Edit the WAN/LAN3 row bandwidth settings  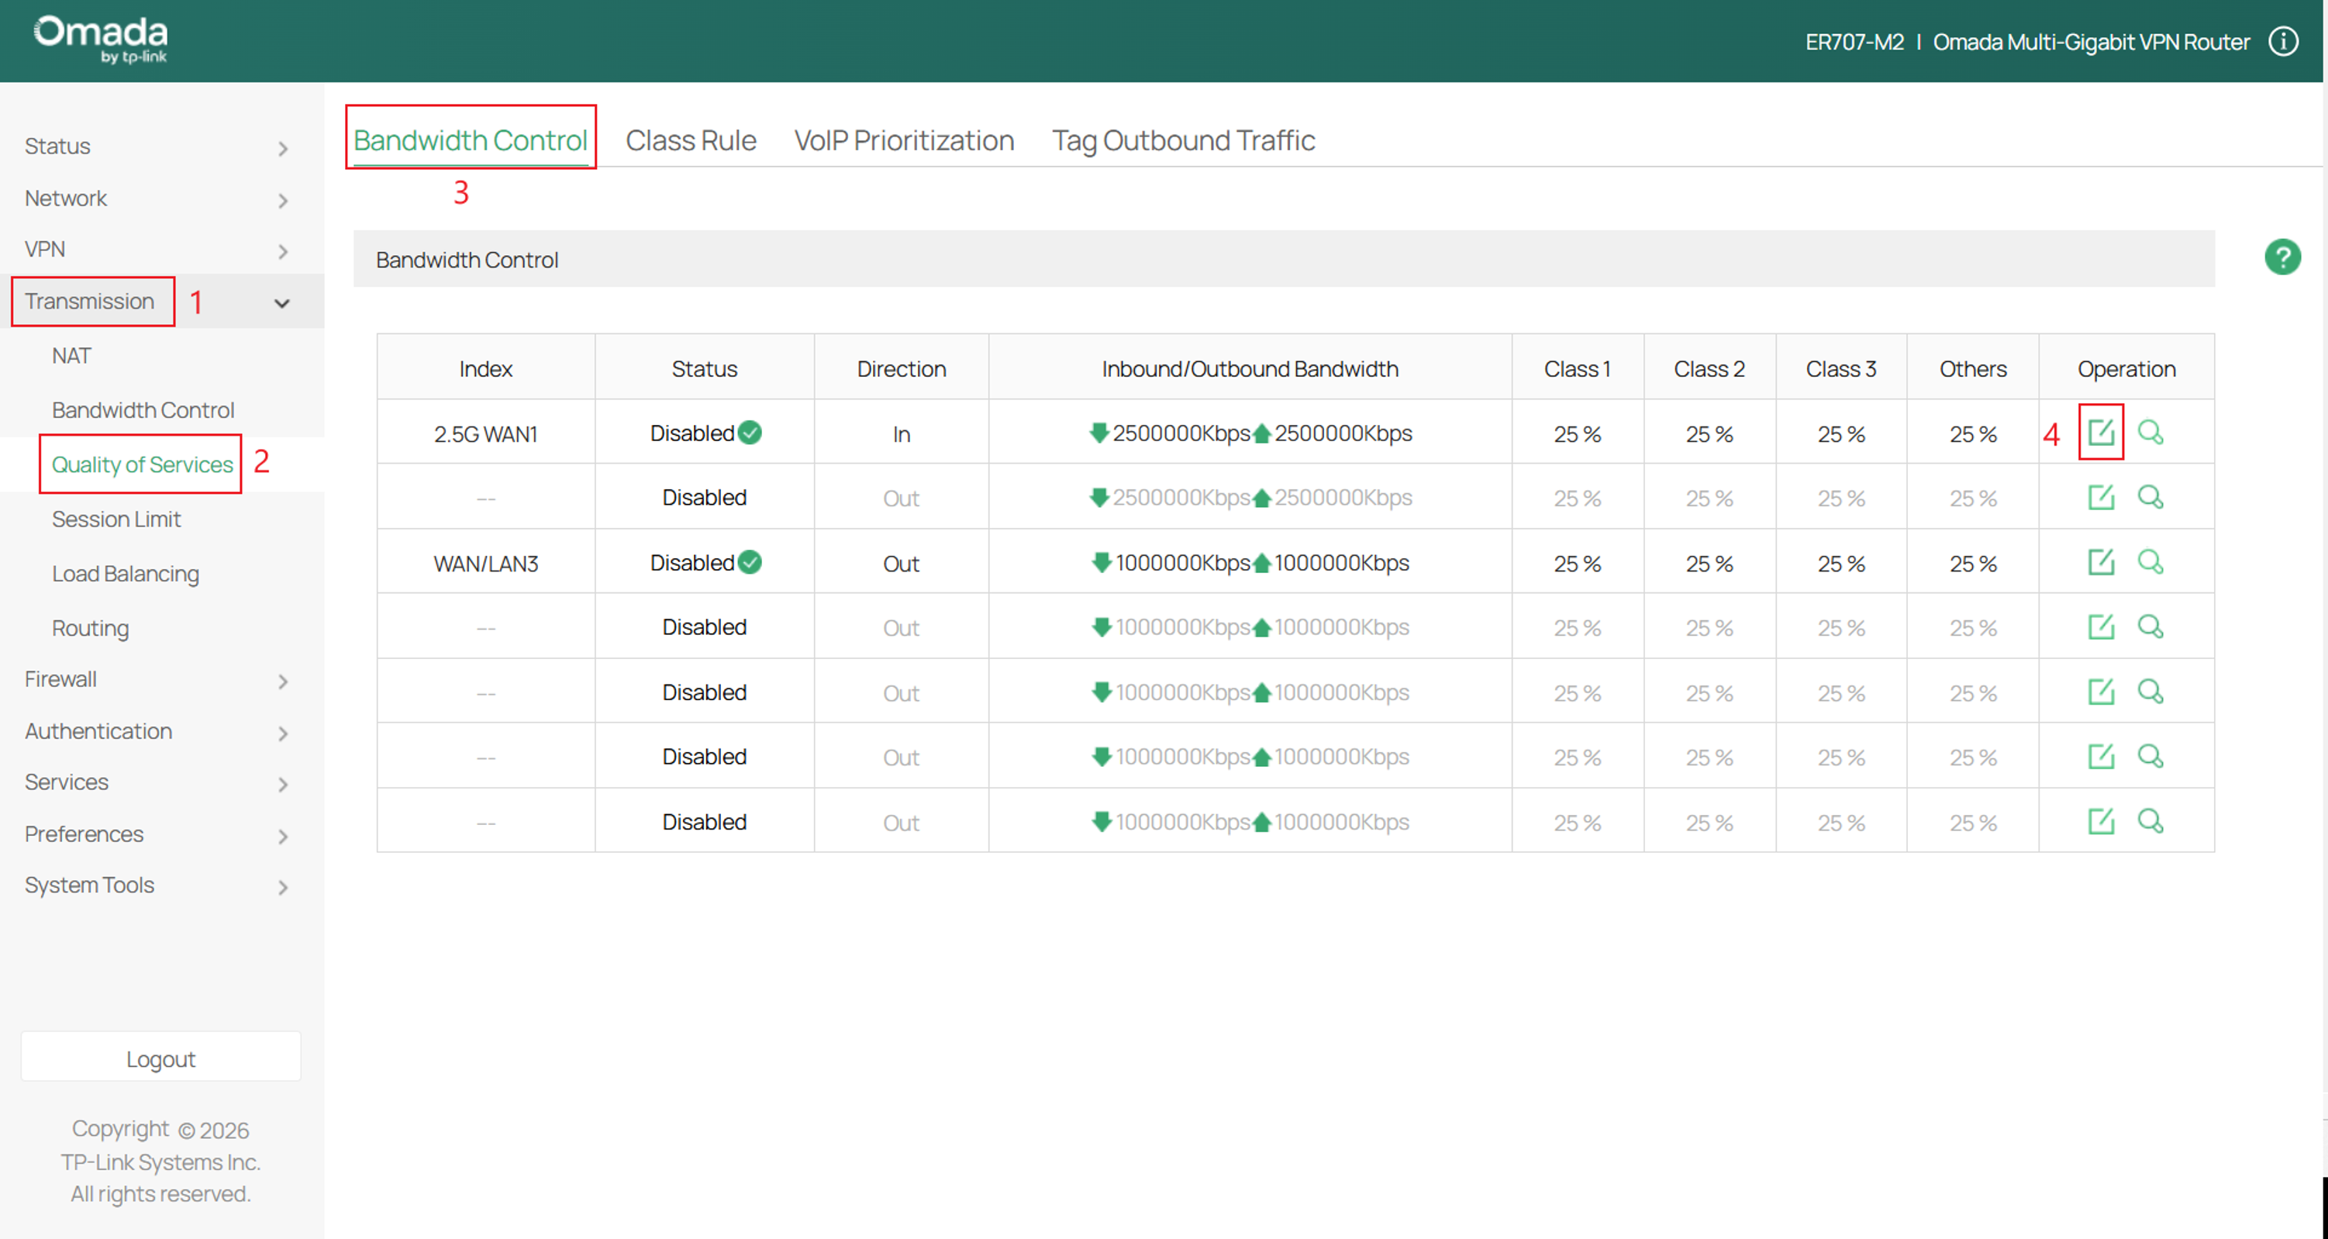tap(2100, 562)
